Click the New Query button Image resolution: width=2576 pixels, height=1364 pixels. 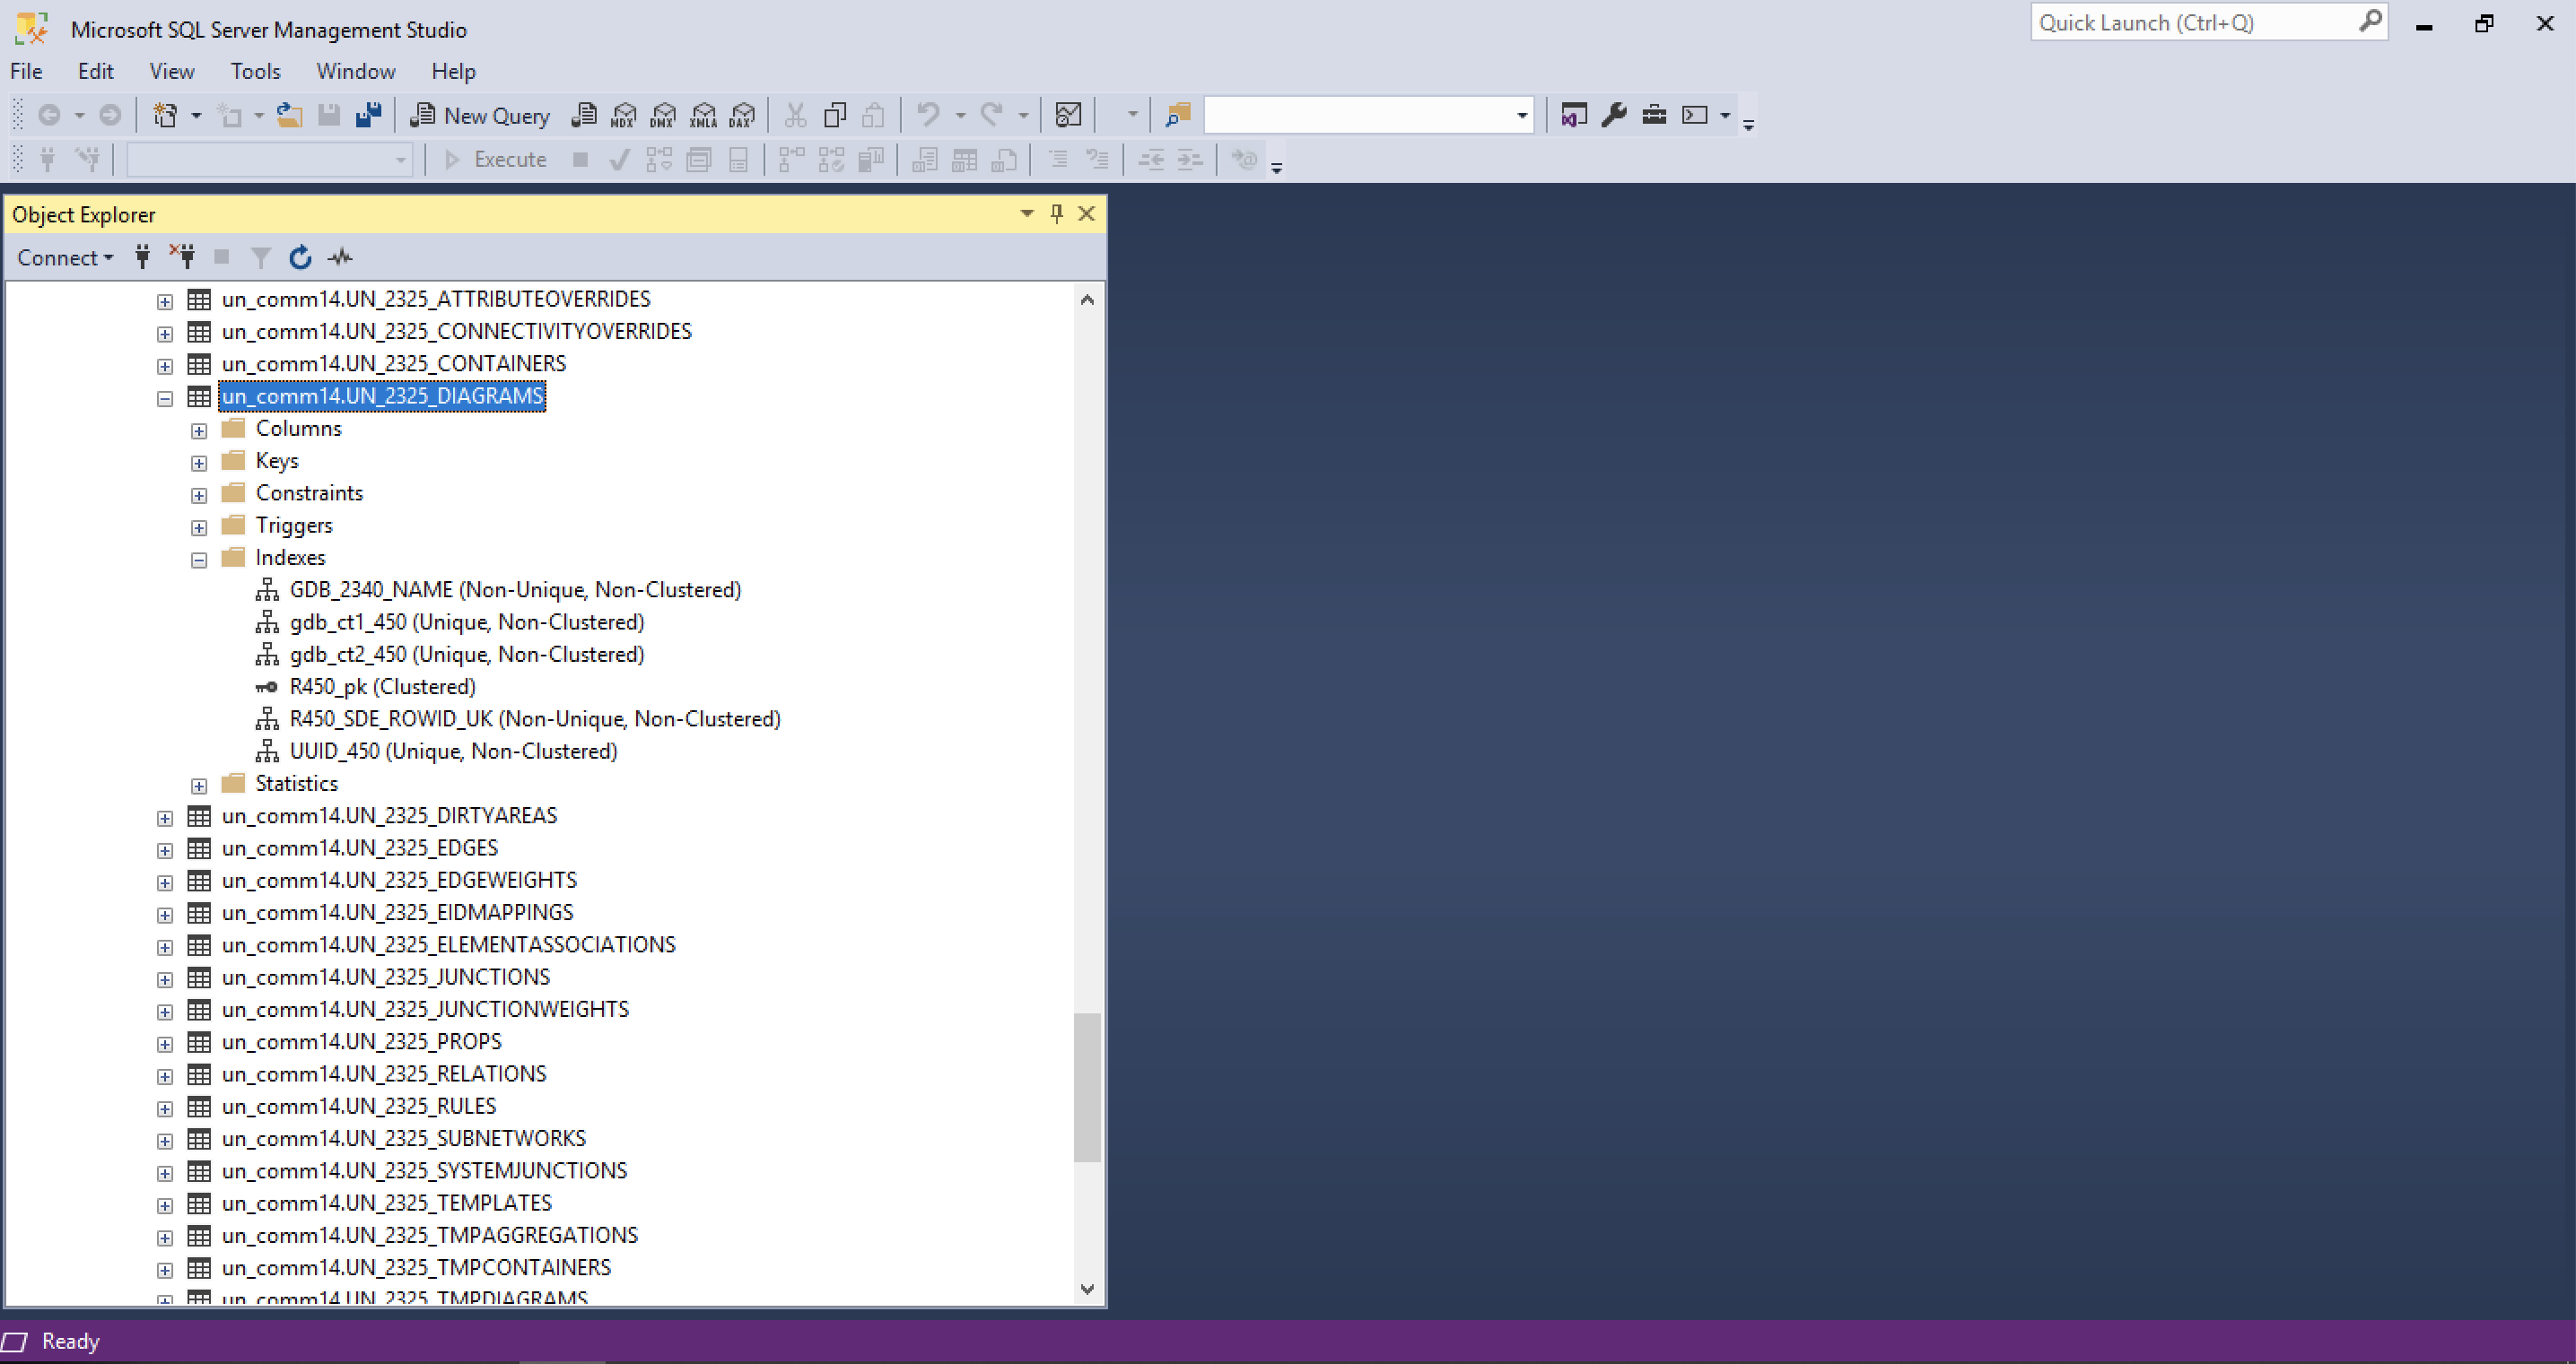[481, 116]
